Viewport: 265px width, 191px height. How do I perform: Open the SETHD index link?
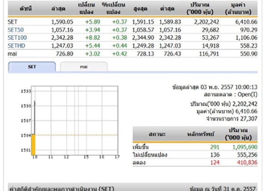pyautogui.click(x=16, y=45)
